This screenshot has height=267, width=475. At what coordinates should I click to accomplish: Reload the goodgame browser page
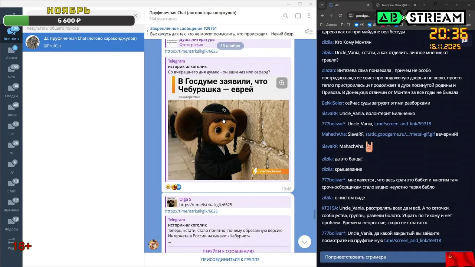point(340,16)
